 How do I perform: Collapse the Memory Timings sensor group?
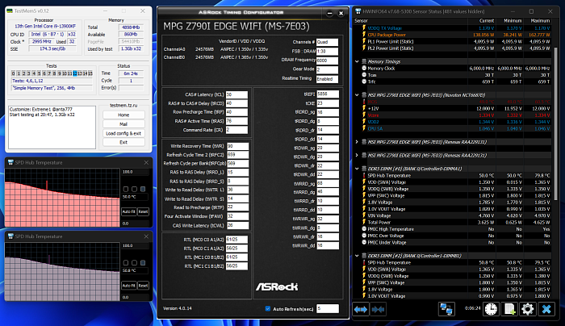pos(357,61)
